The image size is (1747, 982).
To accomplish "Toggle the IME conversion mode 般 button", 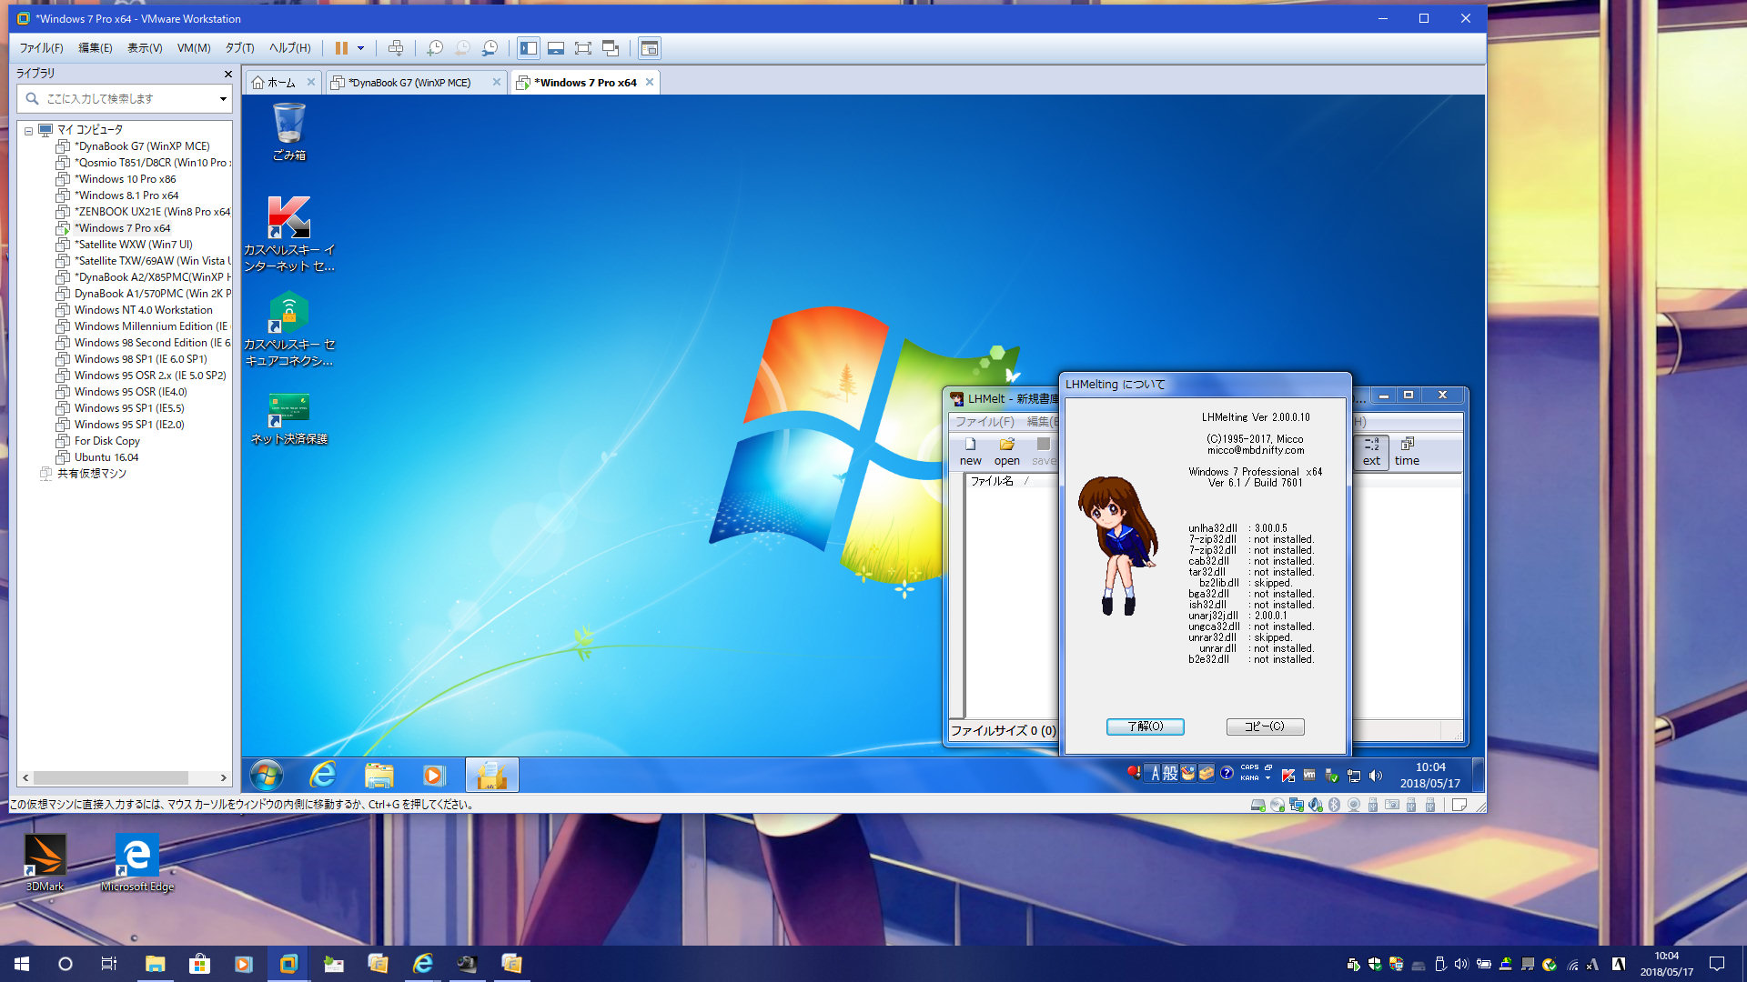I will (x=1170, y=774).
